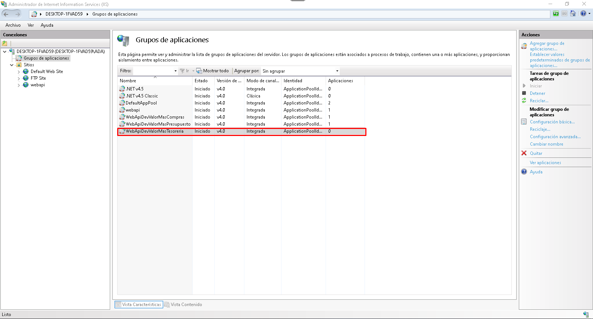Click the Default Web Site globe icon

point(26,72)
